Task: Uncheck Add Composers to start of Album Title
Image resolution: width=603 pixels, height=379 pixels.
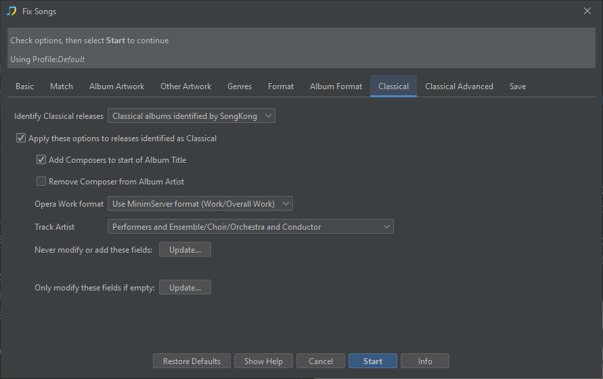Action: click(41, 160)
